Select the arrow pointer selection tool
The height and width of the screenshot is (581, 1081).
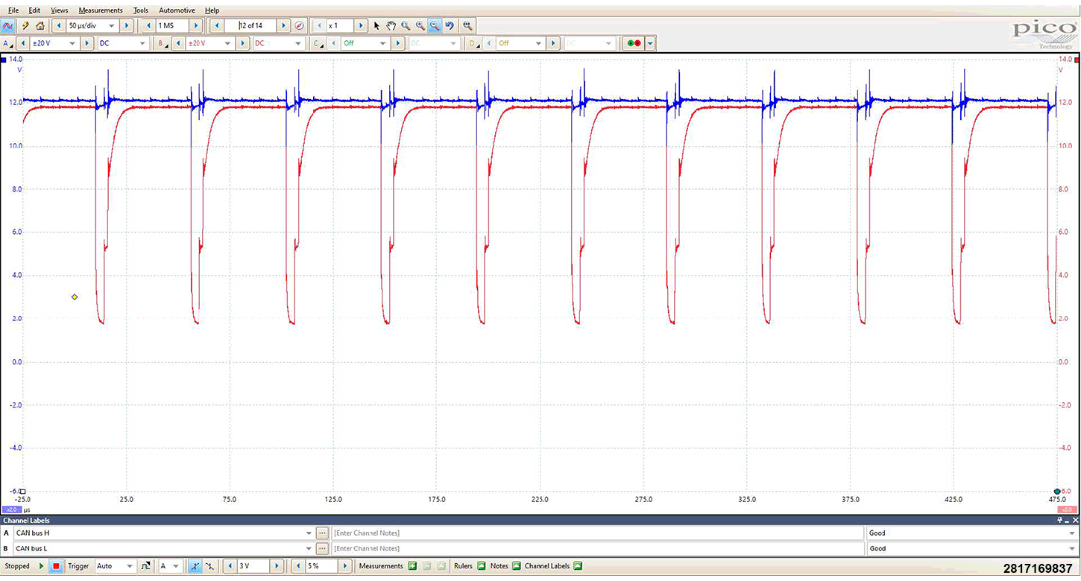pyautogui.click(x=376, y=25)
